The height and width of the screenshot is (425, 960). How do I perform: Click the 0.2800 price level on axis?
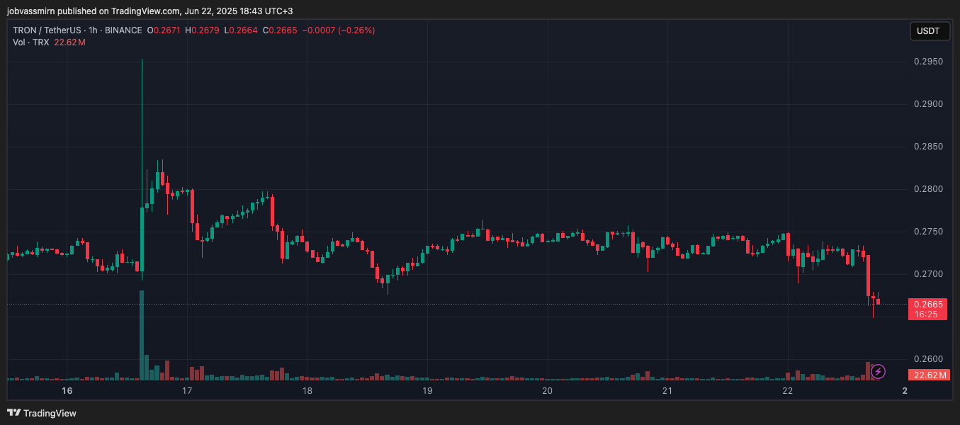tap(927, 189)
